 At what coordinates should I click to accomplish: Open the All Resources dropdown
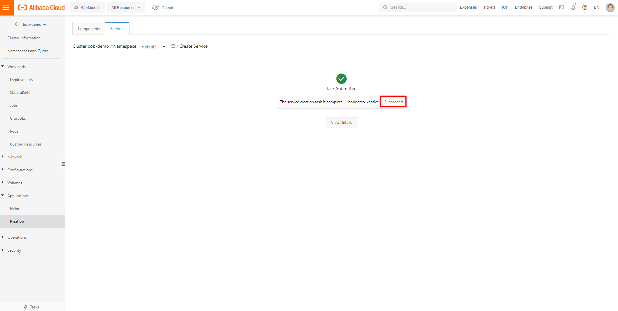point(126,7)
